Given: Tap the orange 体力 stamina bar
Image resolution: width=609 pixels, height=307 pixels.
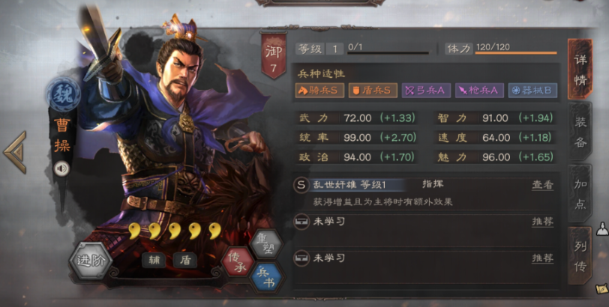Looking at the screenshot, I should (x=516, y=52).
